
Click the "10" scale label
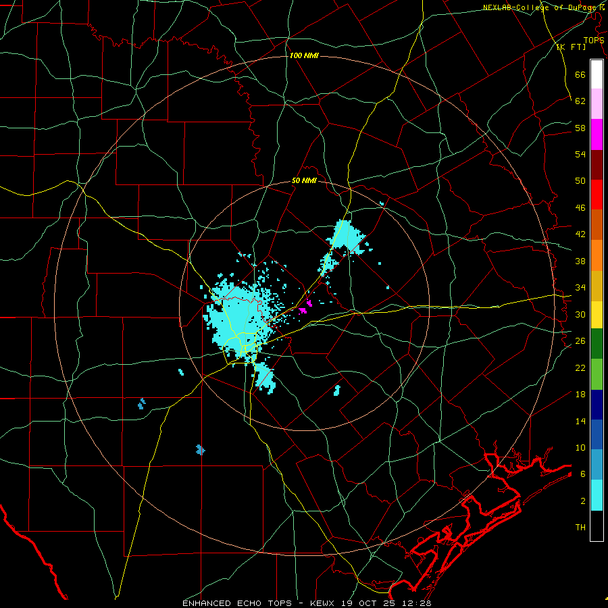(x=580, y=447)
